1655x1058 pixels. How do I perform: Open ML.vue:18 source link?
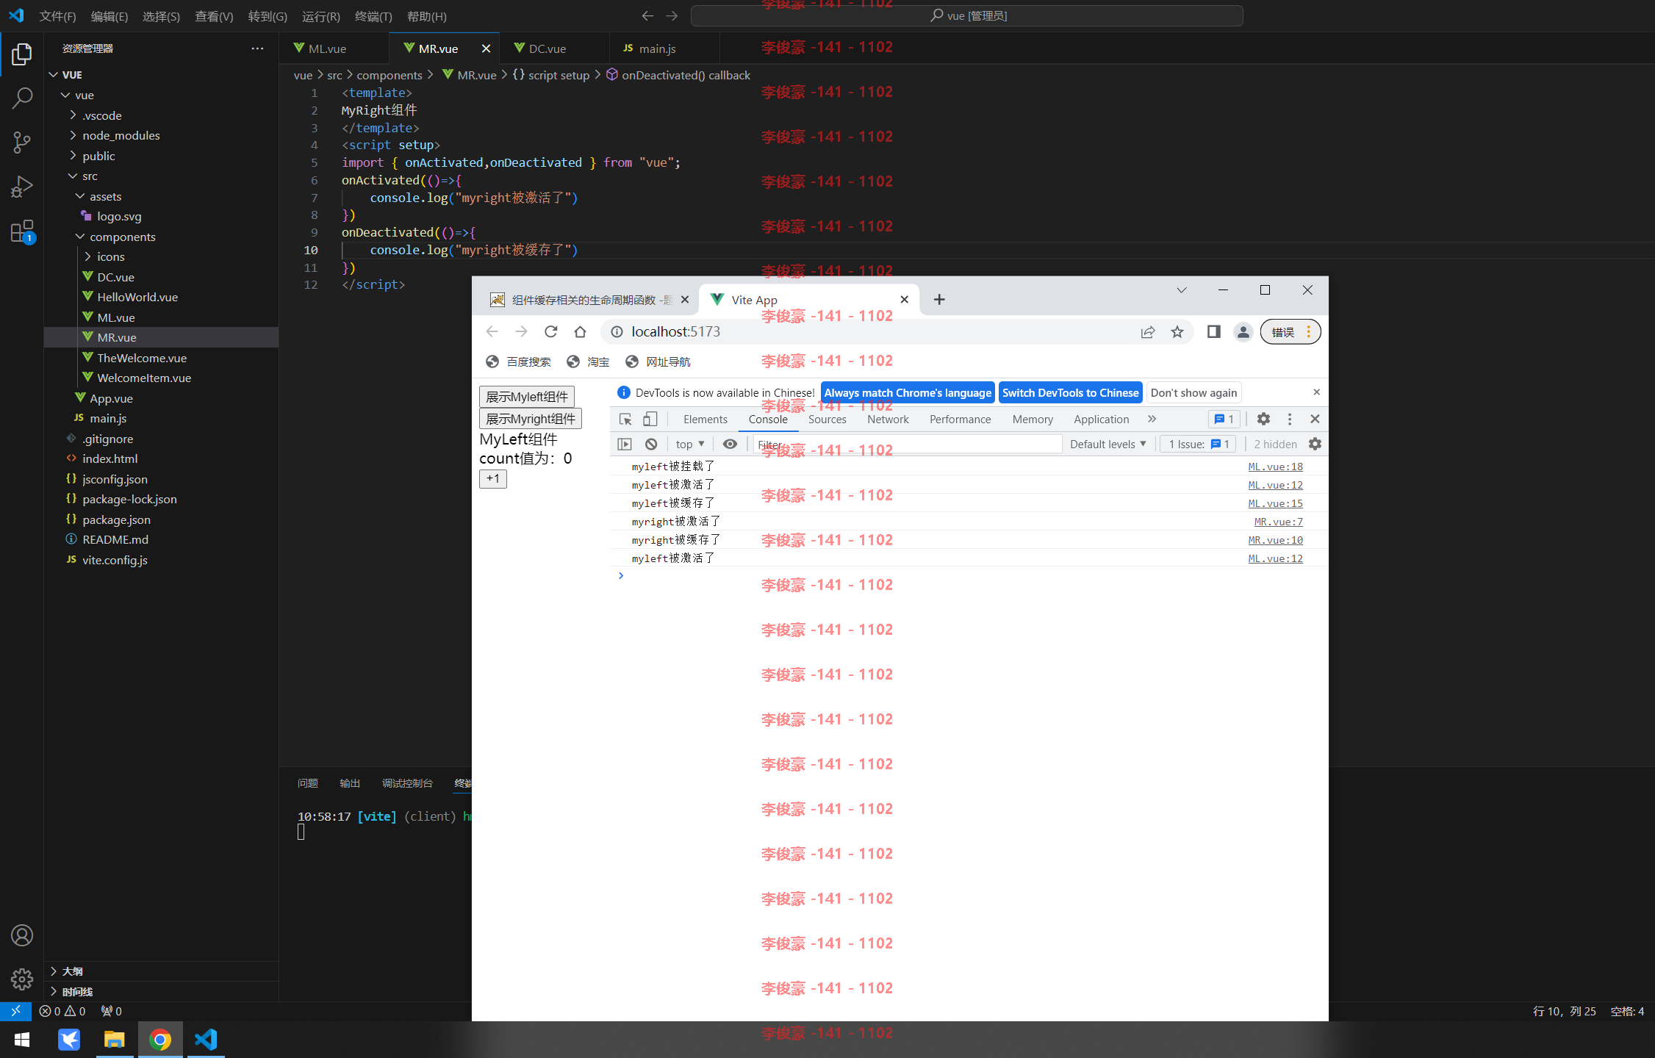coord(1275,467)
